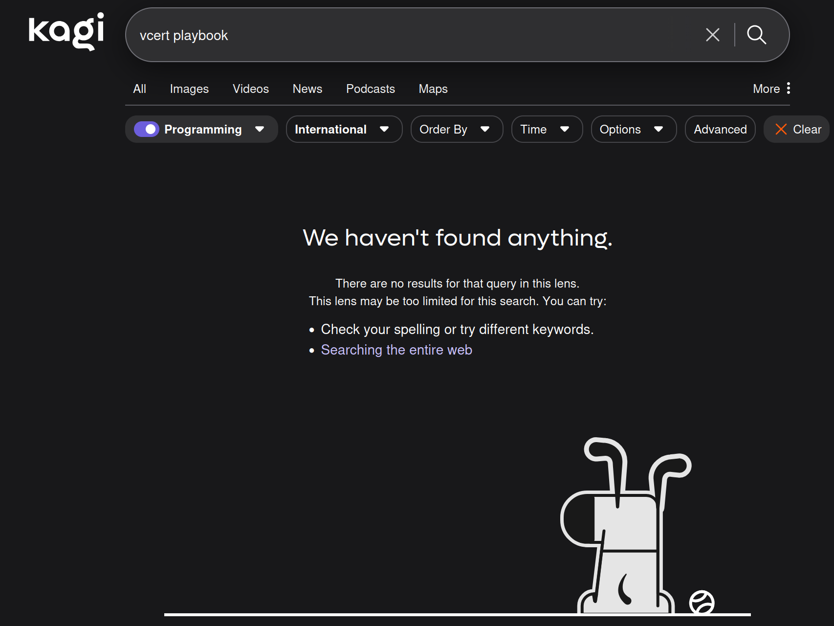Expand the Time filter dropdown
The width and height of the screenshot is (834, 626).
(547, 129)
